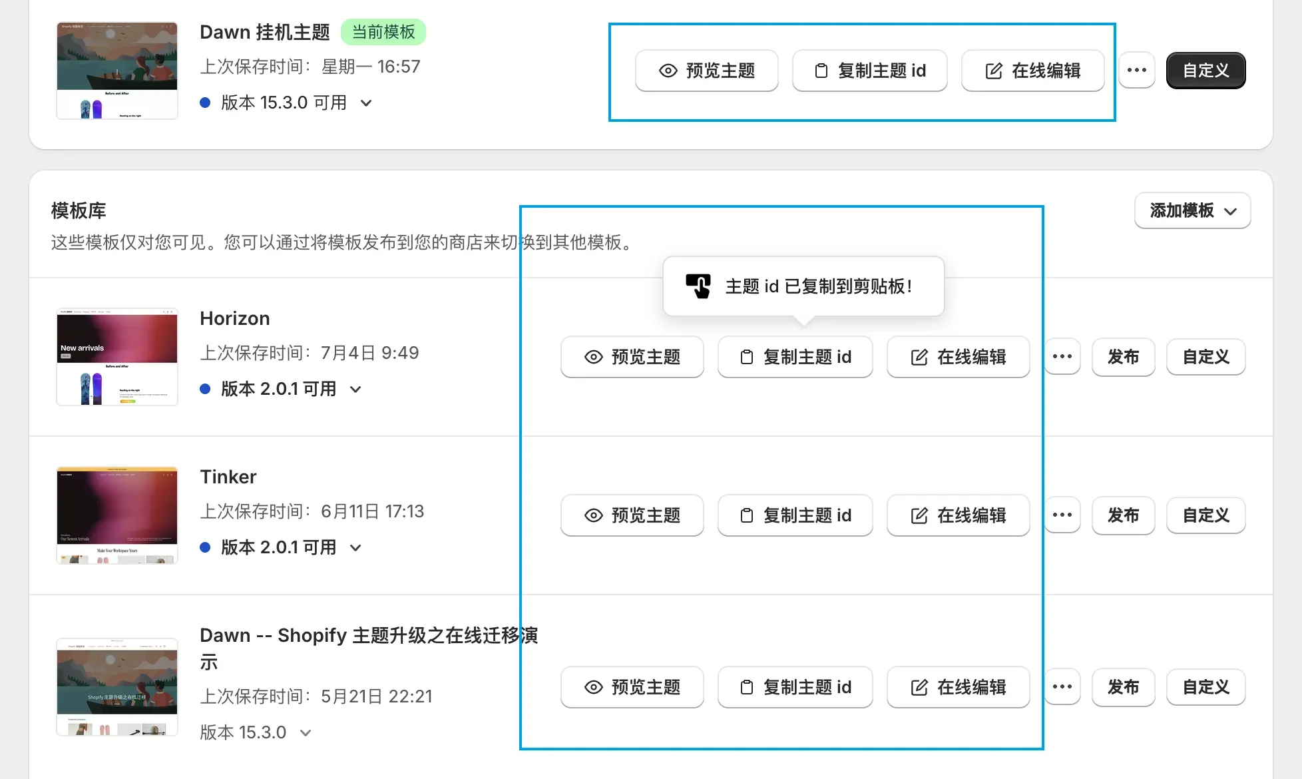The height and width of the screenshot is (779, 1302).
Task: Publish the Tinker theme with 发布
Action: 1123,515
